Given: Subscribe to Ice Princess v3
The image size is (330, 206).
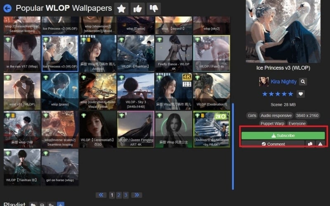Looking at the screenshot, I should 283,136.
